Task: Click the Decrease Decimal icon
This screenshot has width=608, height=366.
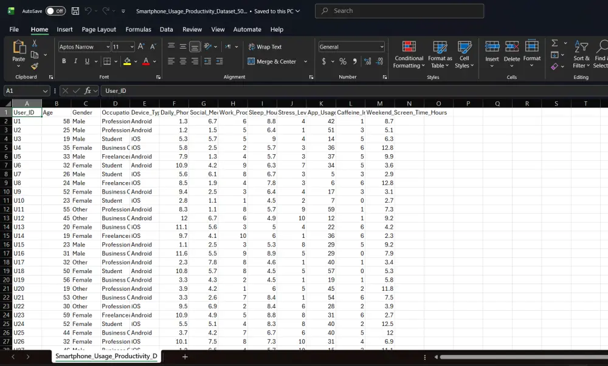Action: click(379, 61)
